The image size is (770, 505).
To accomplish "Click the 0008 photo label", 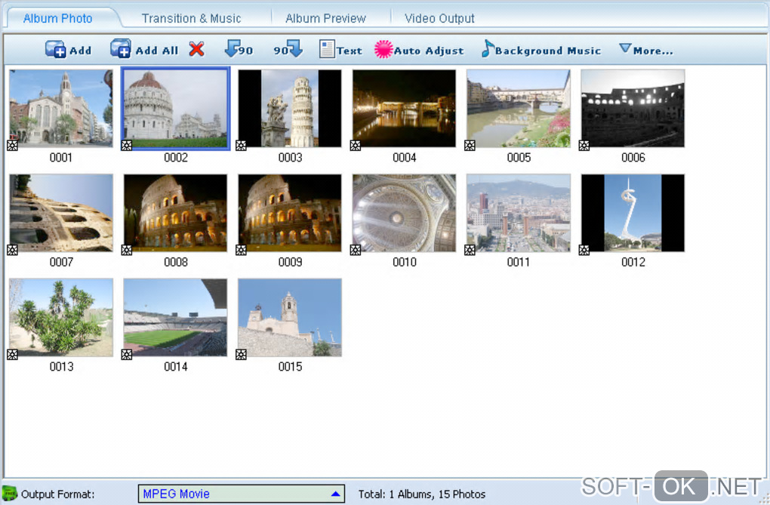I will pos(176,263).
